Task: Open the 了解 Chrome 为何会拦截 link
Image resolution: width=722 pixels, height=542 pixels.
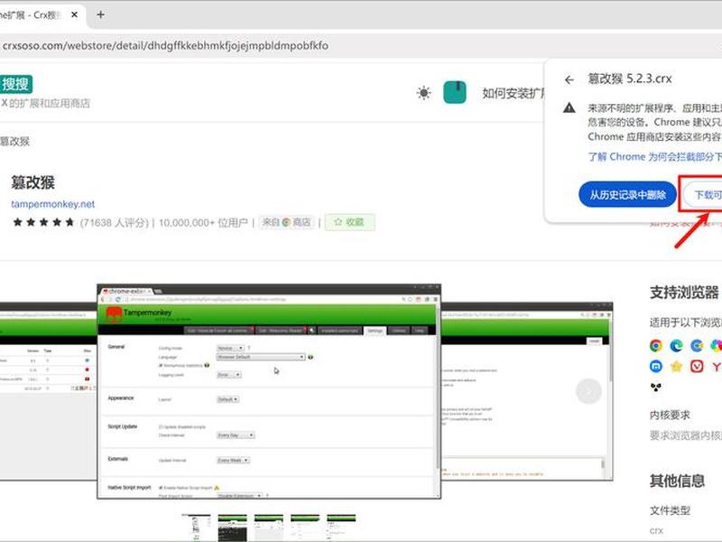Action: click(654, 156)
